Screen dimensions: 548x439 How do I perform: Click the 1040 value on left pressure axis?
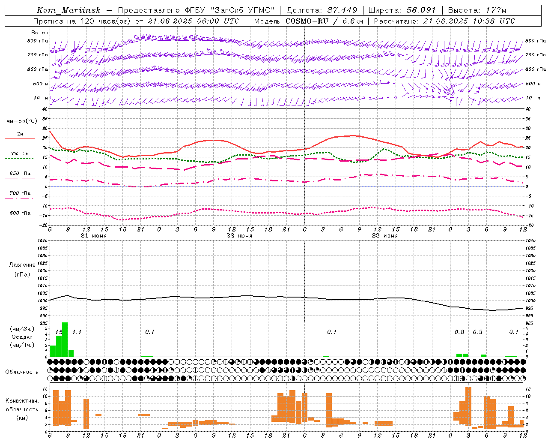point(43,241)
